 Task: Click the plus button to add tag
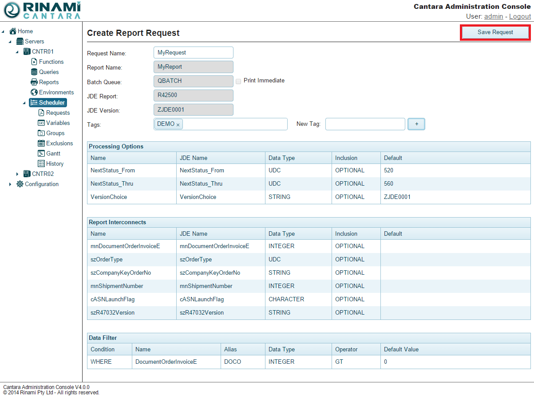click(x=416, y=124)
